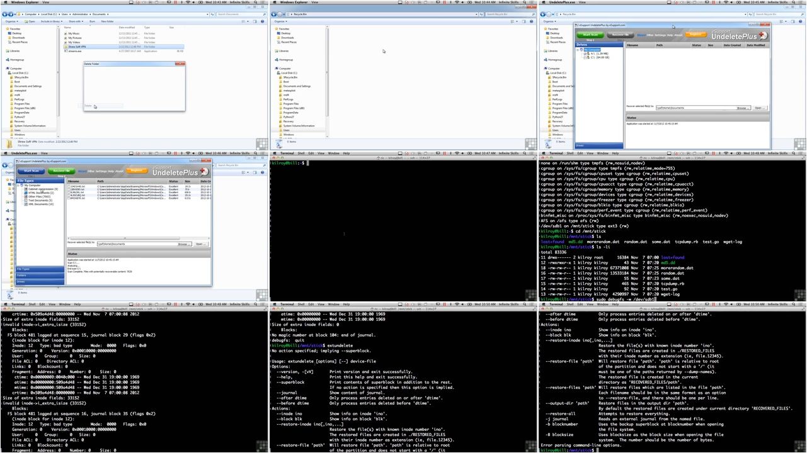Tick the checkbox of the 191 b file row
This screenshot has width=807, height=453.
[69, 186]
